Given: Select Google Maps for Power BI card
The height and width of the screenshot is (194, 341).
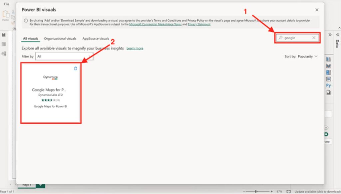Looking at the screenshot, I should 51,93.
